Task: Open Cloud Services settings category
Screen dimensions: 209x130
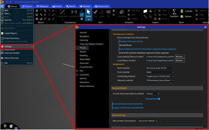Action: (86, 67)
